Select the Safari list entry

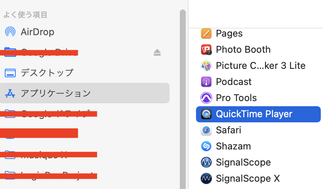[228, 130]
